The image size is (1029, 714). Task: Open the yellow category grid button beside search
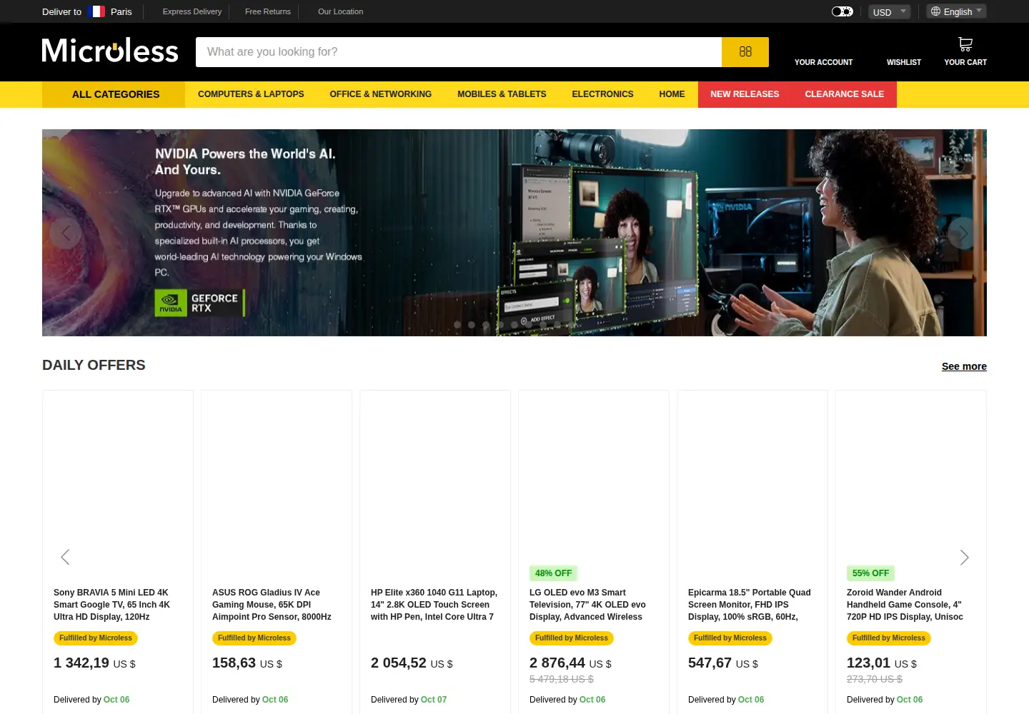745,52
